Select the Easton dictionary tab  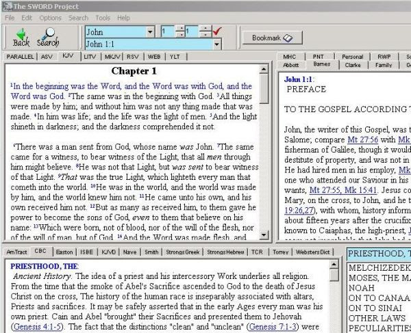(64, 252)
